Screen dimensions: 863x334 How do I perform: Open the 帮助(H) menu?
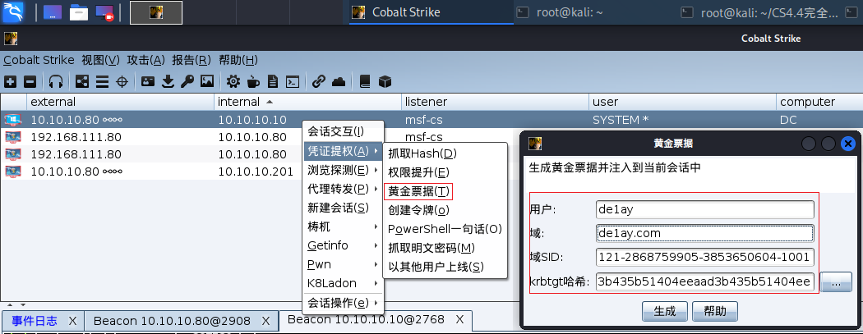coord(238,60)
